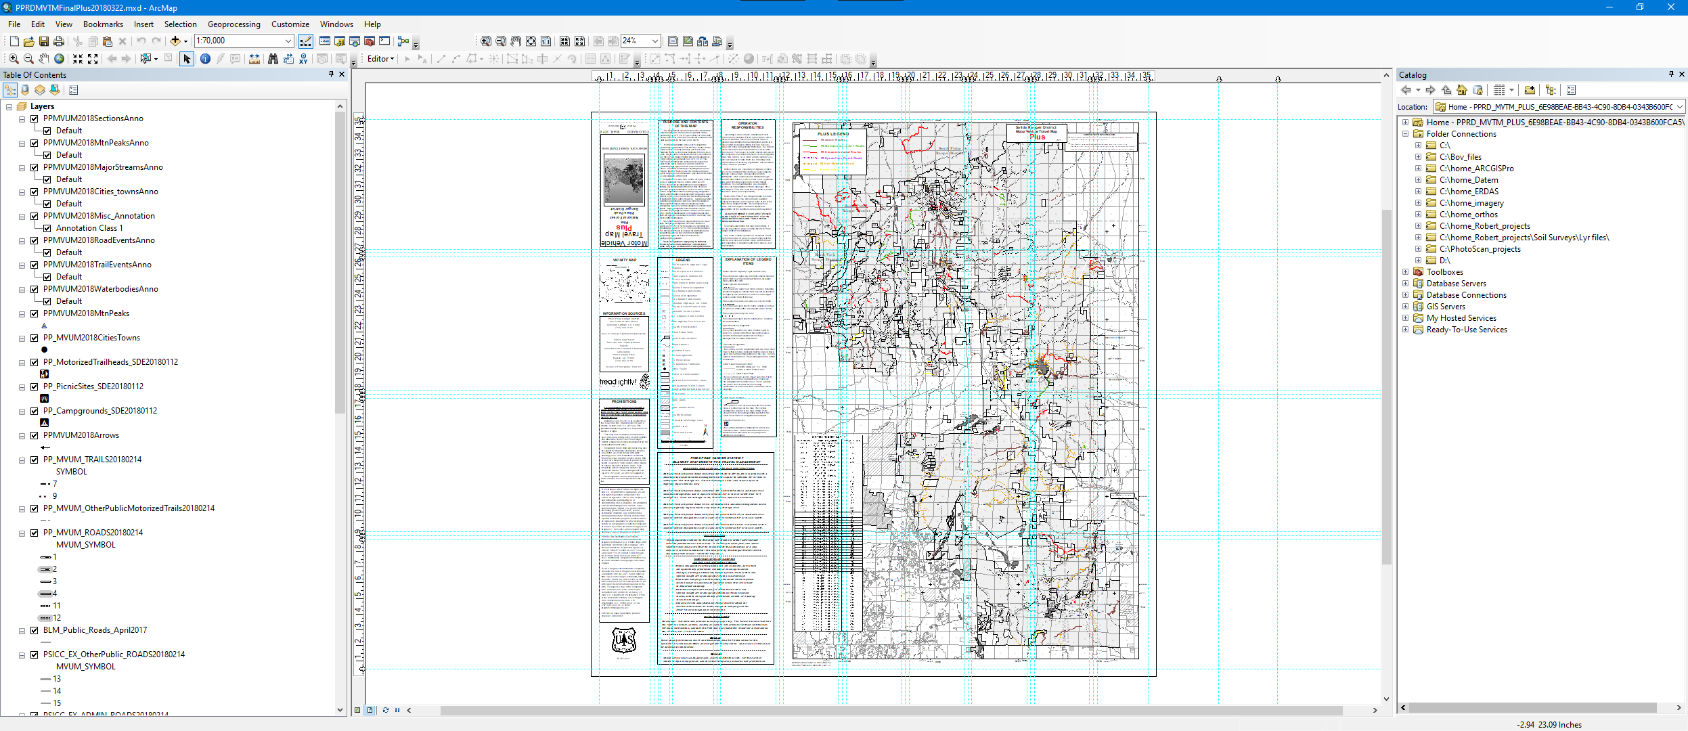The height and width of the screenshot is (731, 1688).
Task: Open the Bookmarks menu
Action: pyautogui.click(x=103, y=24)
